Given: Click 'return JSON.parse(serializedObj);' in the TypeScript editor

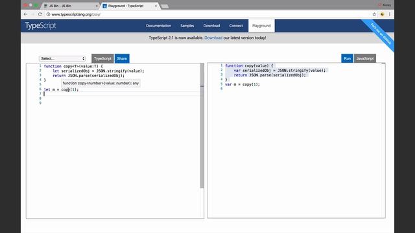Looking at the screenshot, I should tap(88, 76).
